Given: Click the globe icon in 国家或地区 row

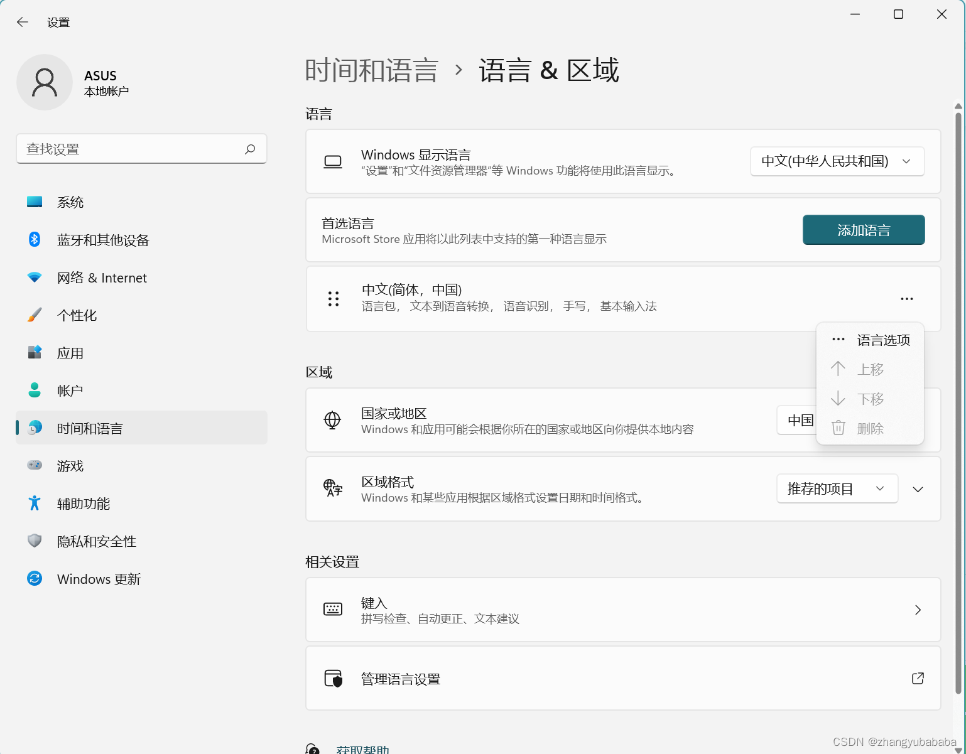Looking at the screenshot, I should tap(332, 420).
